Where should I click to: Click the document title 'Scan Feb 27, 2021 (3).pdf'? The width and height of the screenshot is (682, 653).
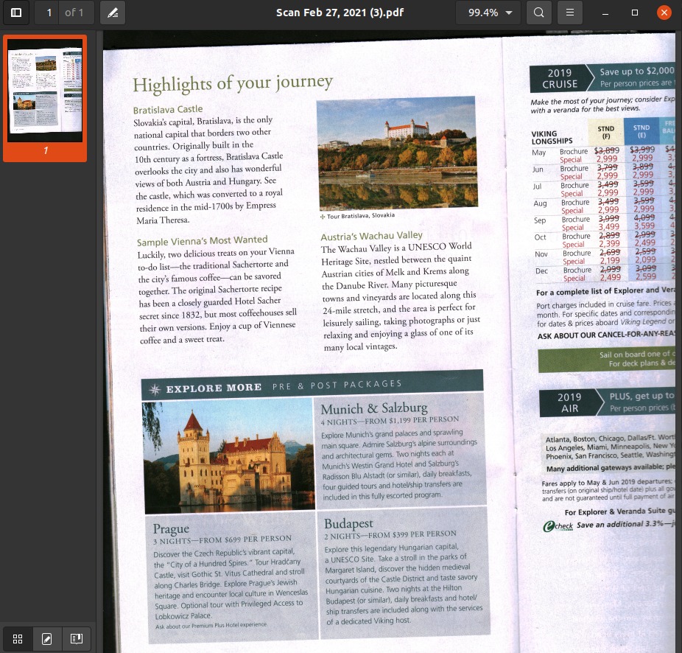pos(340,13)
